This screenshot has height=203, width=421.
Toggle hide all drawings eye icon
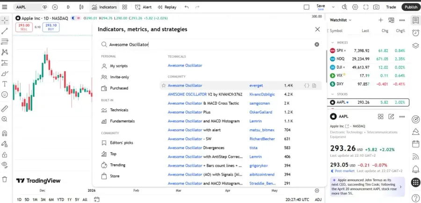(x=5, y=164)
